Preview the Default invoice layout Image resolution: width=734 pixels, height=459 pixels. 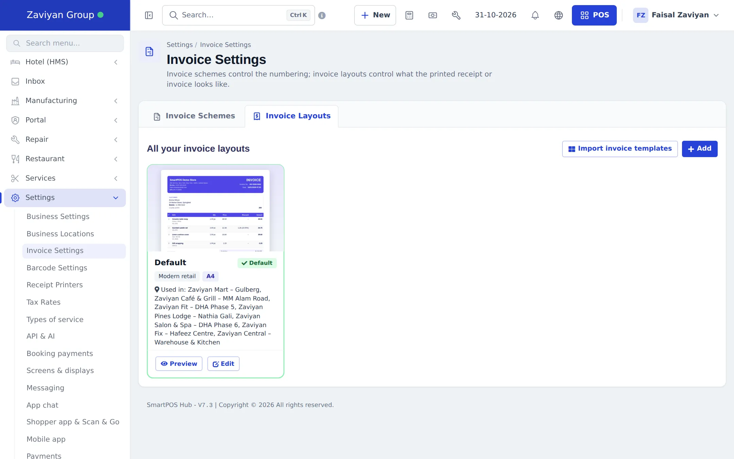179,363
